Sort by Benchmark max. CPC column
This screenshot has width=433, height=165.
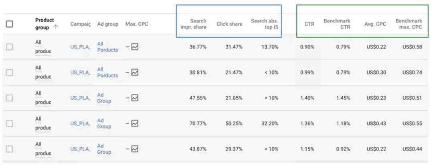[x=409, y=24]
